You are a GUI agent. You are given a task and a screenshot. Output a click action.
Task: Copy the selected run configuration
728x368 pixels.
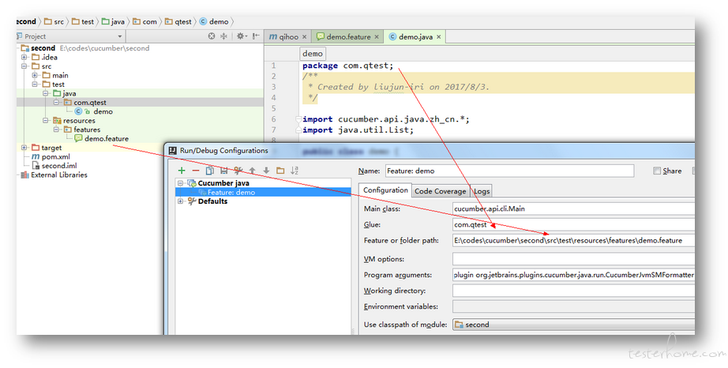[x=210, y=171]
